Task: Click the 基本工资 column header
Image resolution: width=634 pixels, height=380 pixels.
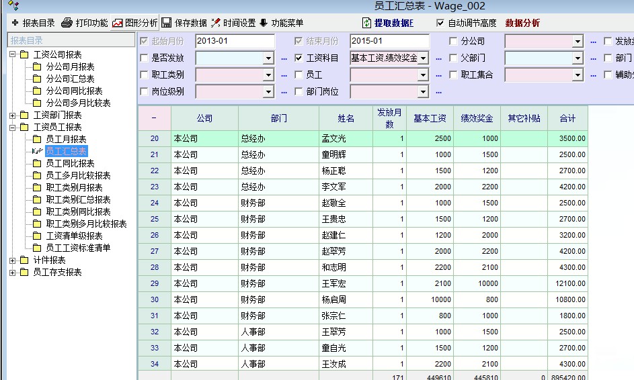Action: point(430,118)
